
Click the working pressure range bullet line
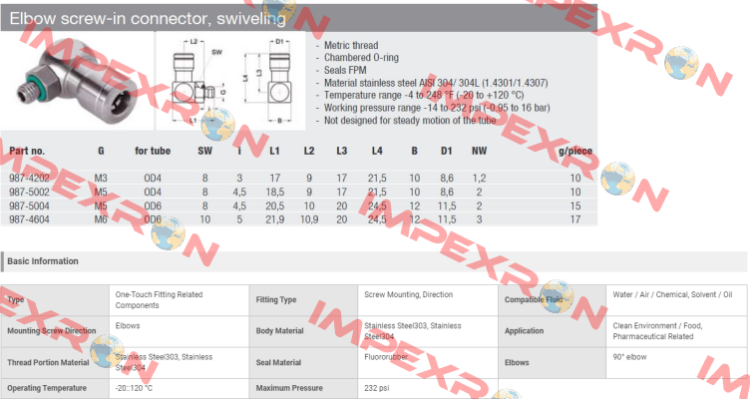coord(437,108)
